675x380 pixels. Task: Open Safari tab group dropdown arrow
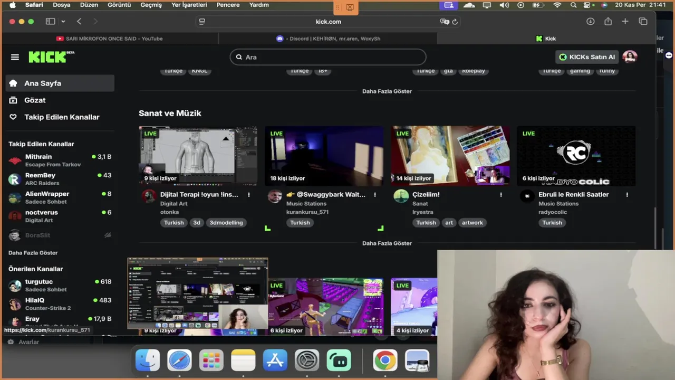63,22
